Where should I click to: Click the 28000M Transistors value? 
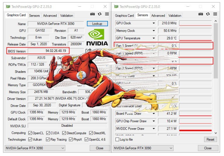(76, 44)
